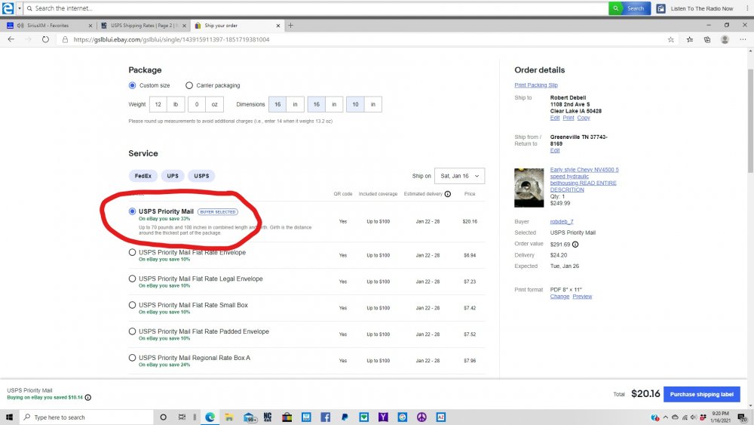Image resolution: width=754 pixels, height=425 pixels.
Task: Filter services by USPS
Action: [201, 176]
